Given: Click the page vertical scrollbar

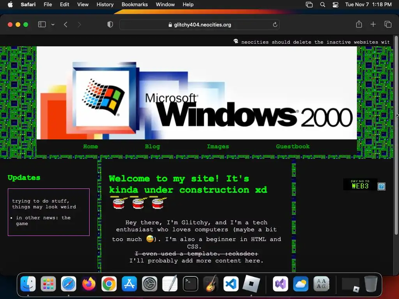Looking at the screenshot, I should click(396, 135).
